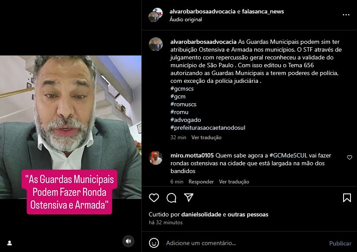The image size is (357, 252).
Task: Open the #GCMdeSCUL hashtag in comment
Action: (288, 155)
